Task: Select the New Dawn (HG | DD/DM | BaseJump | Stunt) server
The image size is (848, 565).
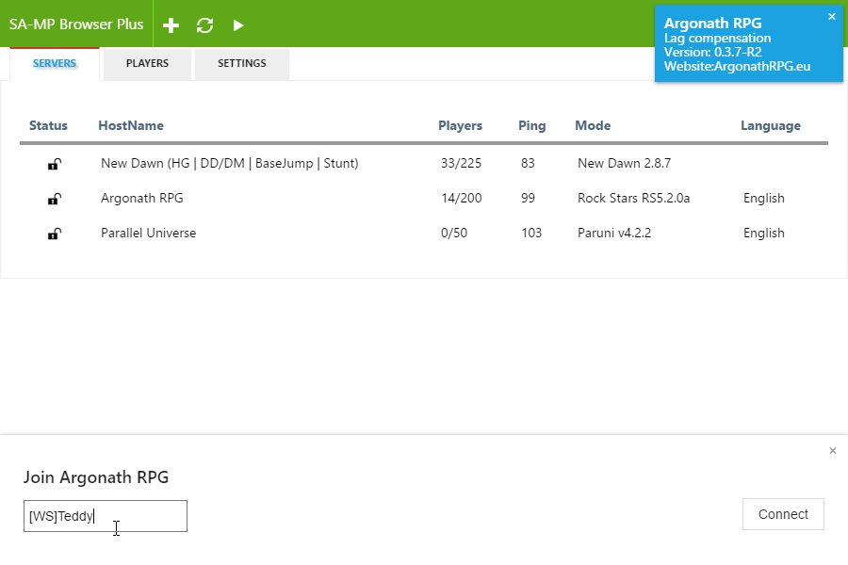Action: (x=229, y=163)
